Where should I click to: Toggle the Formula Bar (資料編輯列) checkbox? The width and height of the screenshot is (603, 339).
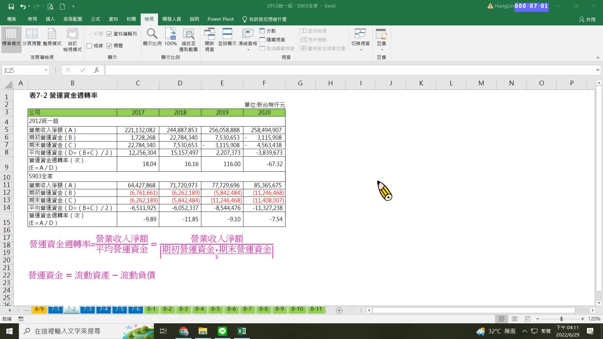point(109,34)
